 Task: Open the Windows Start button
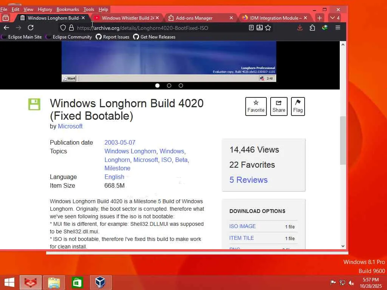click(9, 282)
